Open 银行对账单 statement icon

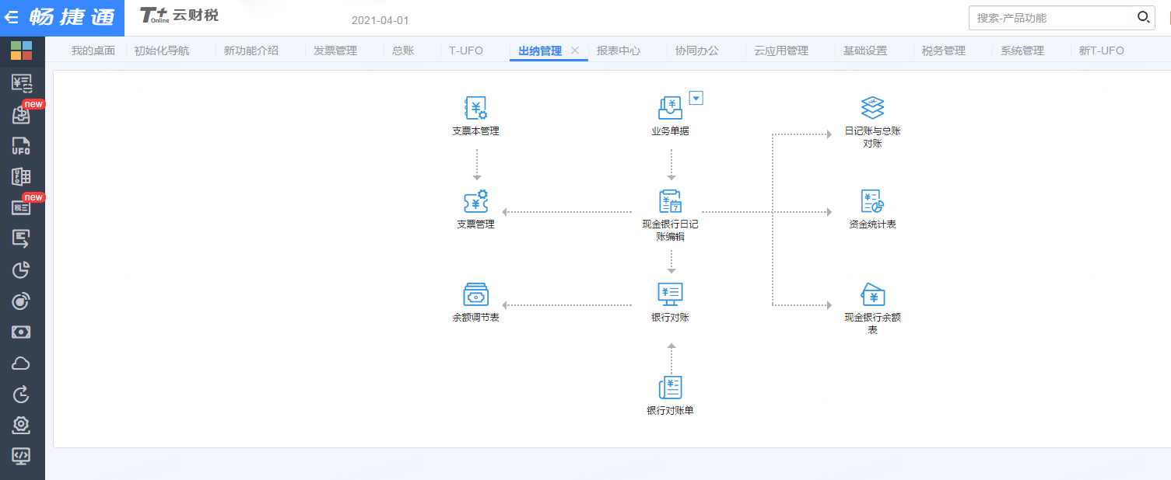[671, 388]
